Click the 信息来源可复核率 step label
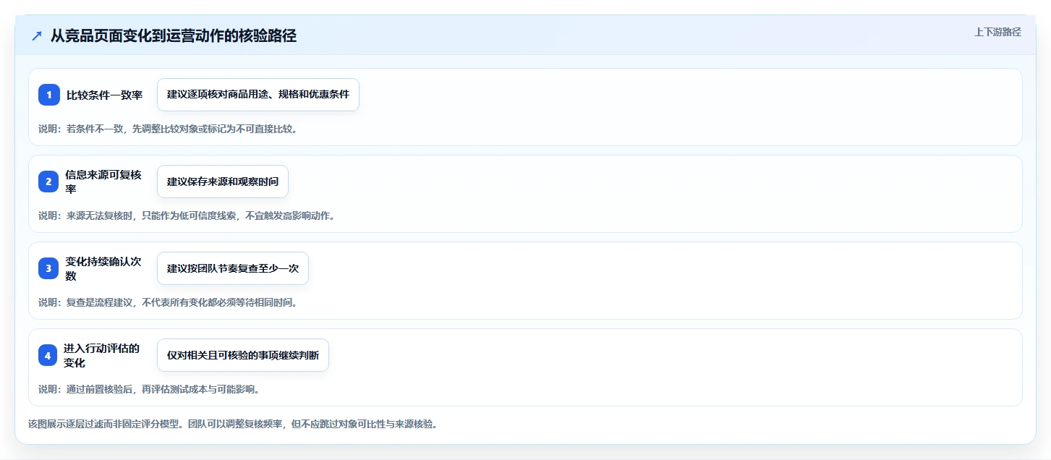This screenshot has height=460, width=1051. click(103, 182)
